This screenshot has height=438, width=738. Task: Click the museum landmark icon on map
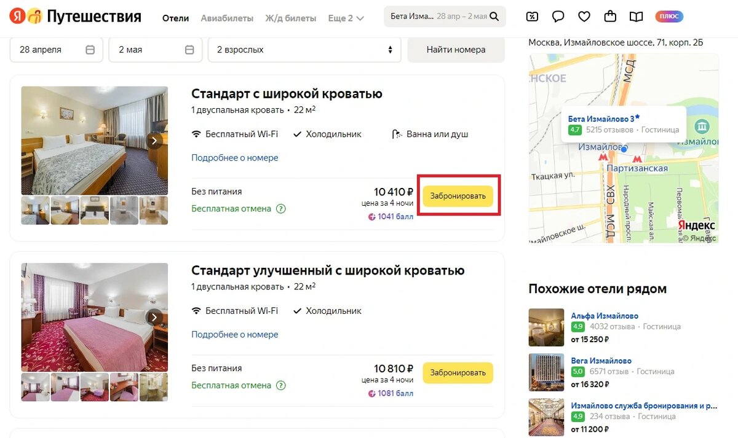[x=701, y=127]
